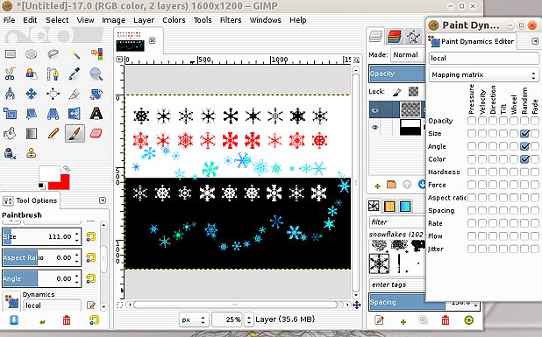Toggle visibility of the black-and-white bottom layer
The image size is (542, 337).
pos(375,127)
